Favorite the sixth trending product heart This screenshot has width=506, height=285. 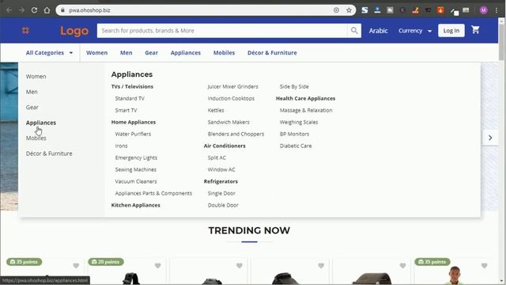pyautogui.click(x=484, y=266)
